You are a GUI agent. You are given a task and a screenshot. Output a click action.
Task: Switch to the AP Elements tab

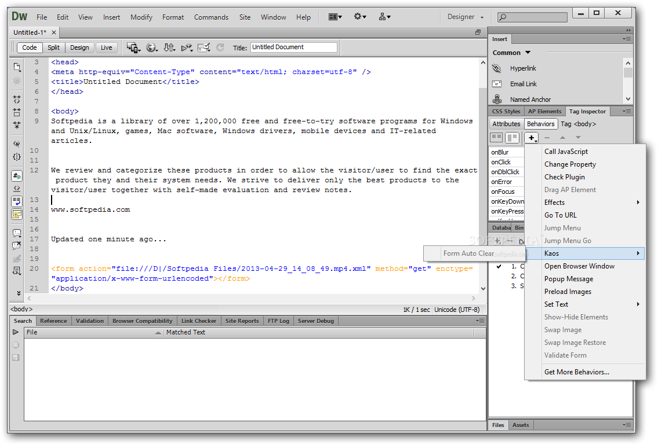pyautogui.click(x=544, y=112)
